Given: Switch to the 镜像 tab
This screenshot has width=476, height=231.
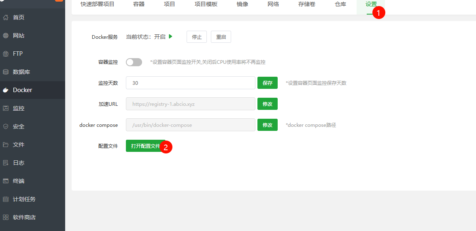Looking at the screenshot, I should coord(242,4).
